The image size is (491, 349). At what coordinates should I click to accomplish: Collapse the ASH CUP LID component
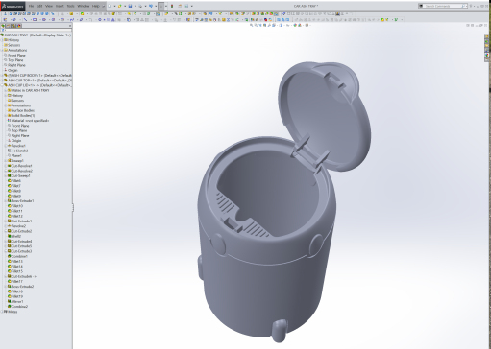click(2, 85)
